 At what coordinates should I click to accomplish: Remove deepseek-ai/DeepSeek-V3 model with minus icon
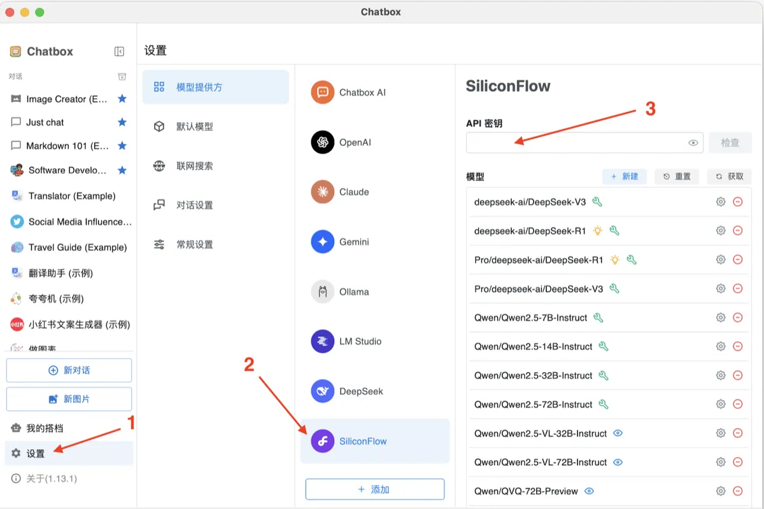pyautogui.click(x=738, y=202)
